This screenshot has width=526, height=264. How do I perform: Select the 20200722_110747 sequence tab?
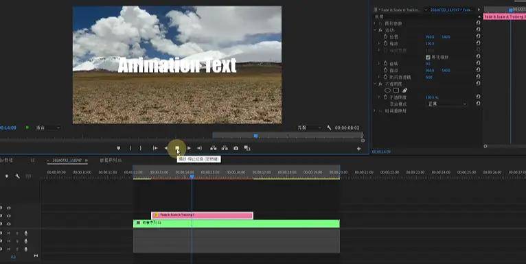(67, 160)
